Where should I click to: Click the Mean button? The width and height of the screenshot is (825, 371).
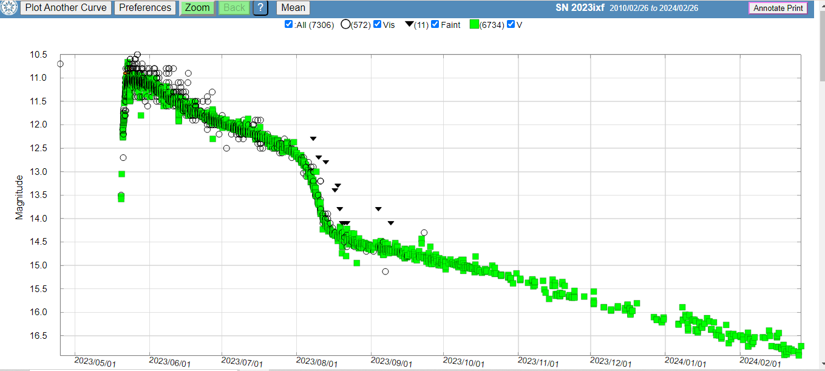point(293,8)
